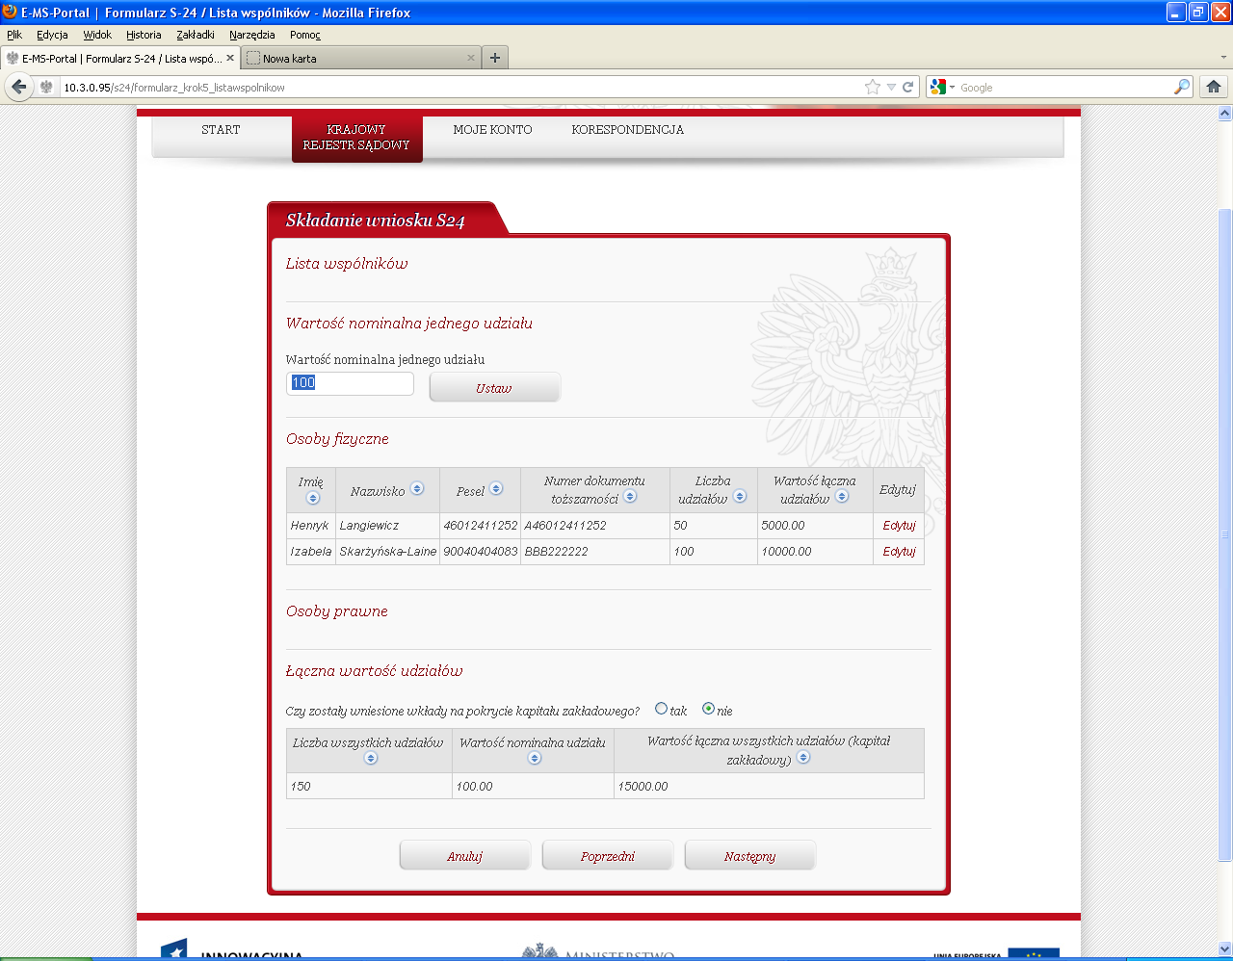Click the search magnifier icon
Screen dimensions: 1233x961
pyautogui.click(x=1182, y=87)
